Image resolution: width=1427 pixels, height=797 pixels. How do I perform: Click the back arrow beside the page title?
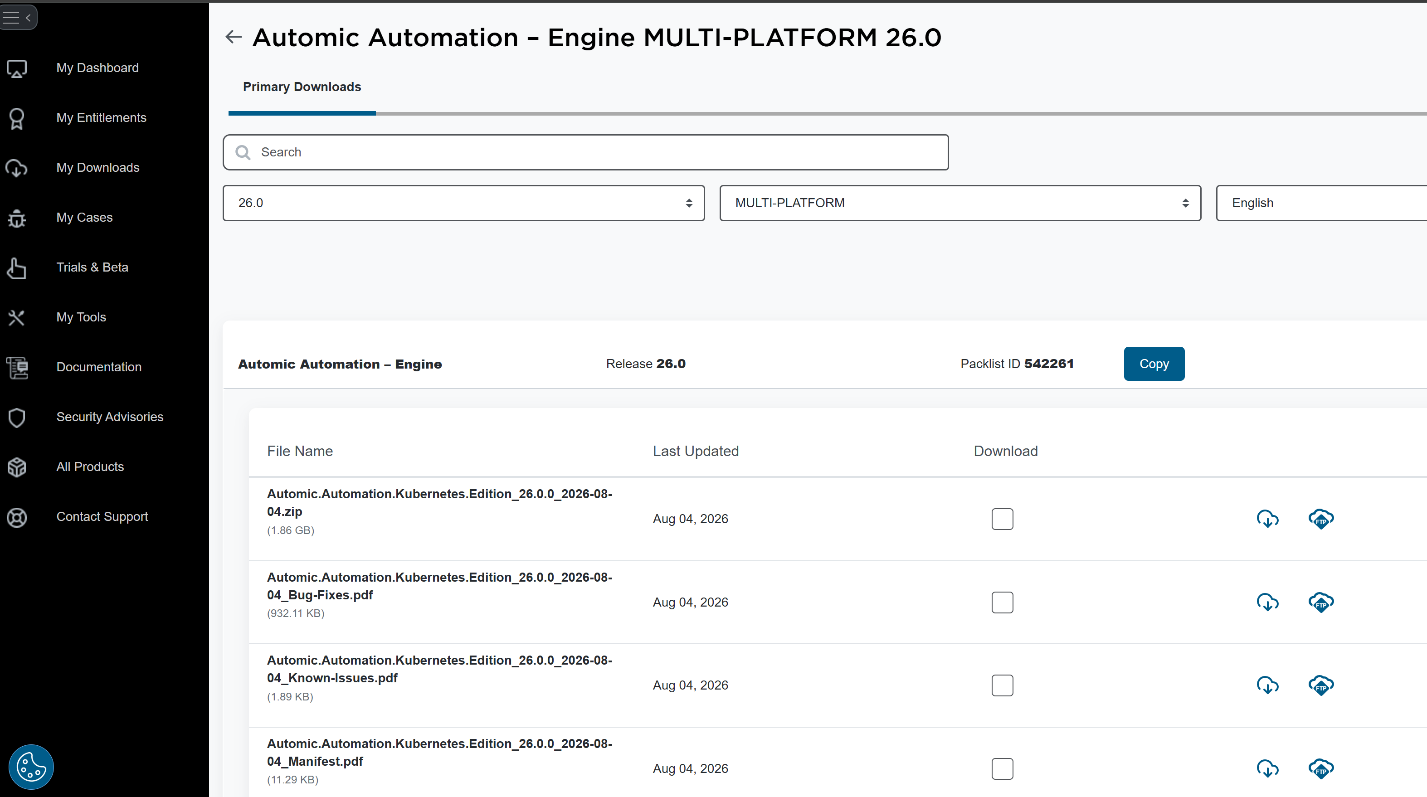point(234,37)
